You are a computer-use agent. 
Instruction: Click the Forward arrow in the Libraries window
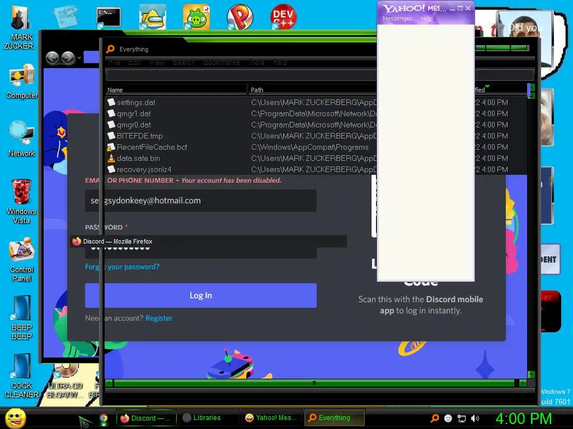pos(68,58)
